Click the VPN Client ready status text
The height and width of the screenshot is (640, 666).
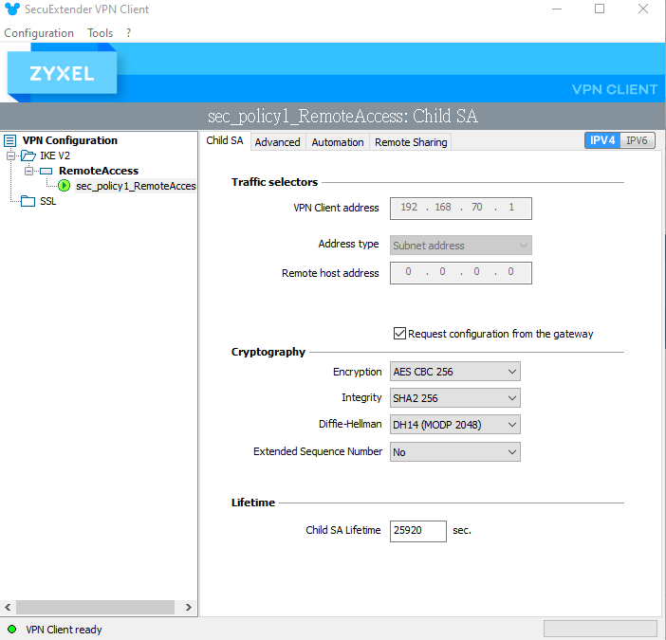[x=64, y=630]
